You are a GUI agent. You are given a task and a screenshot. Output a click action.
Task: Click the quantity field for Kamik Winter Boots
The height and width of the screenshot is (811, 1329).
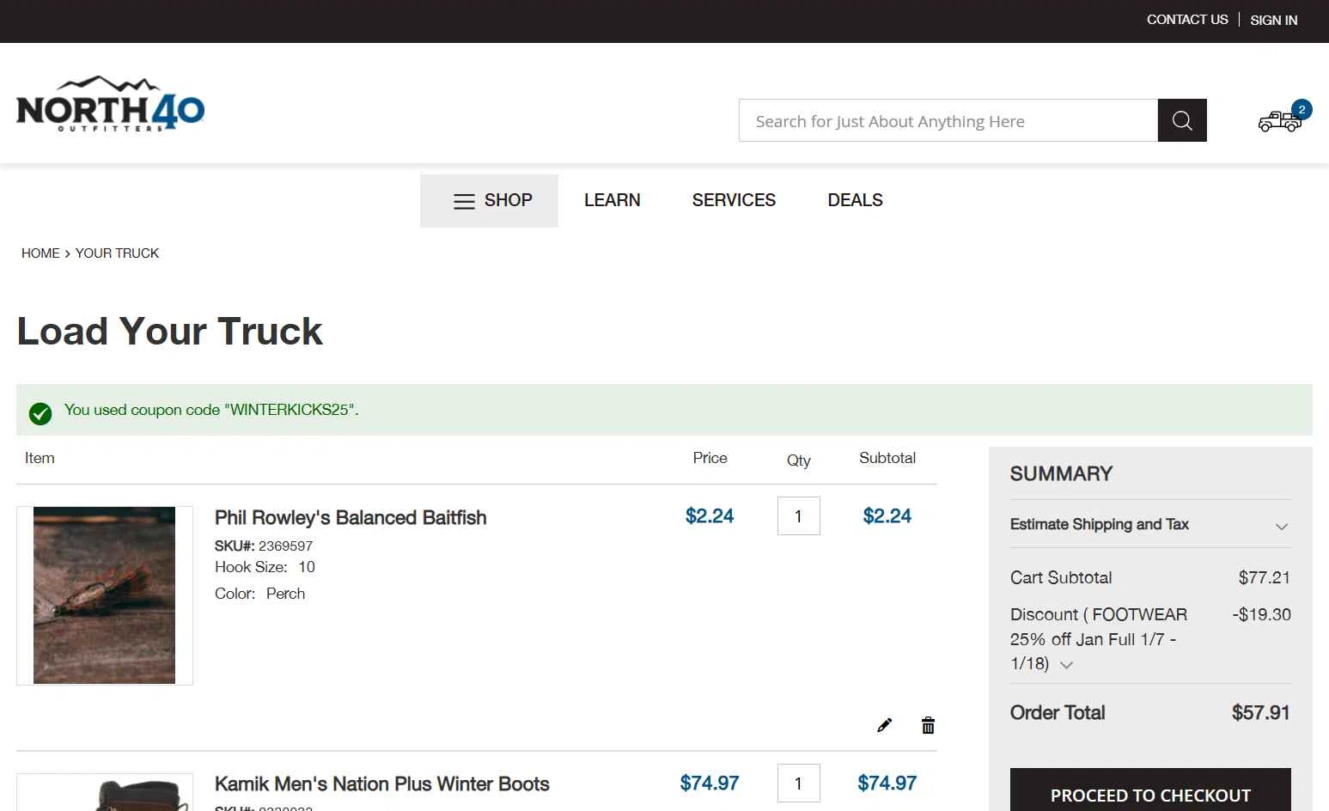(798, 784)
